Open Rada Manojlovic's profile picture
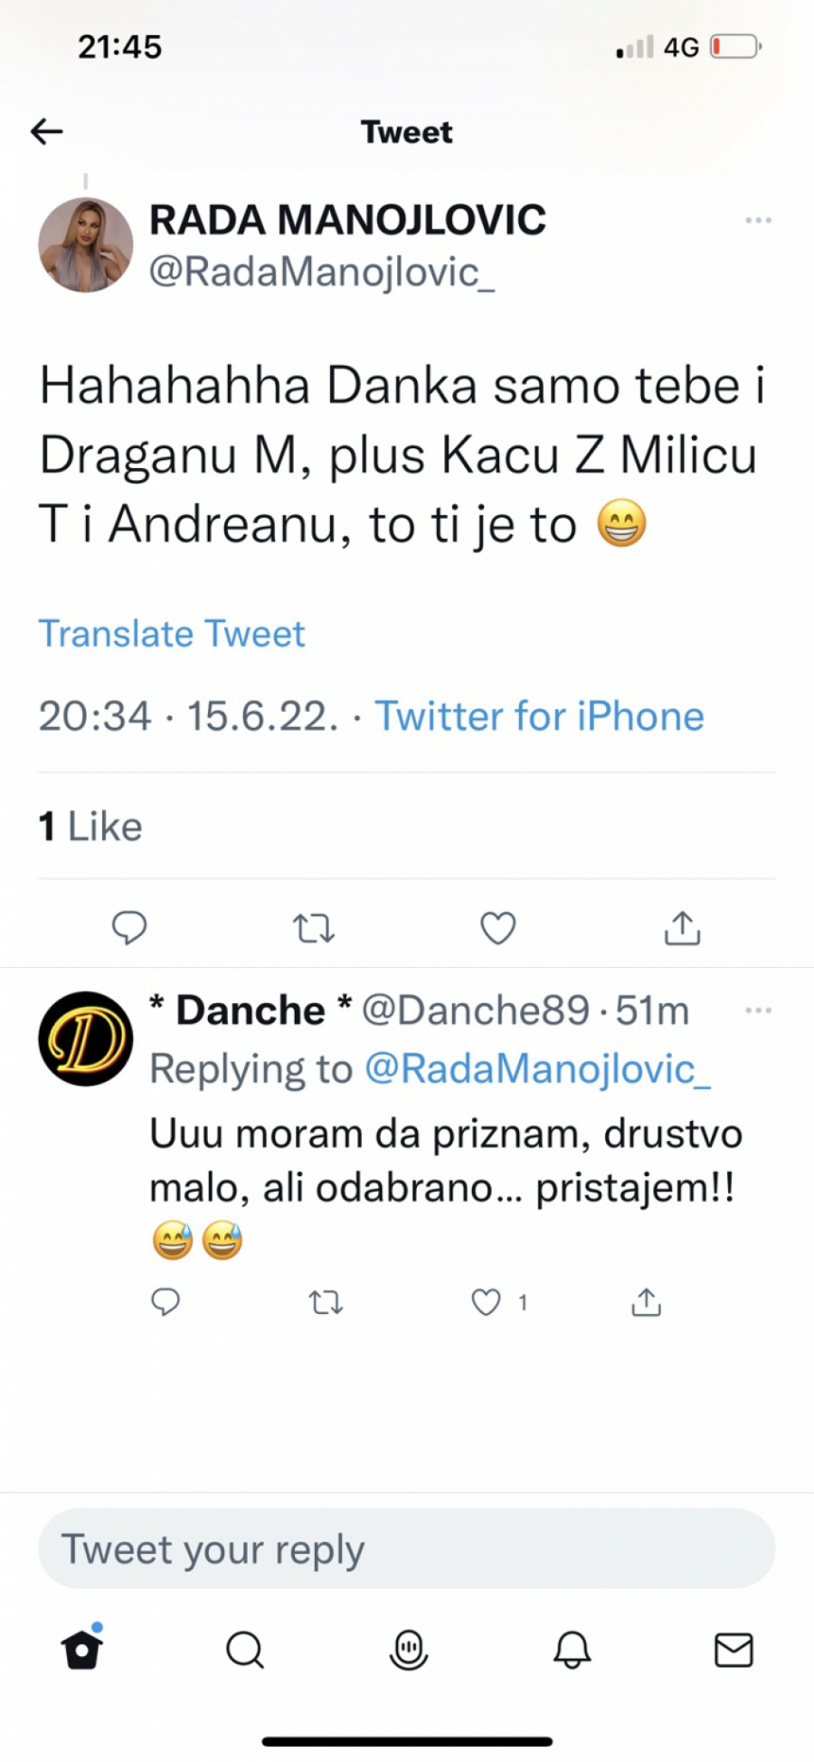Screen dimensions: 814x1762 coord(86,245)
